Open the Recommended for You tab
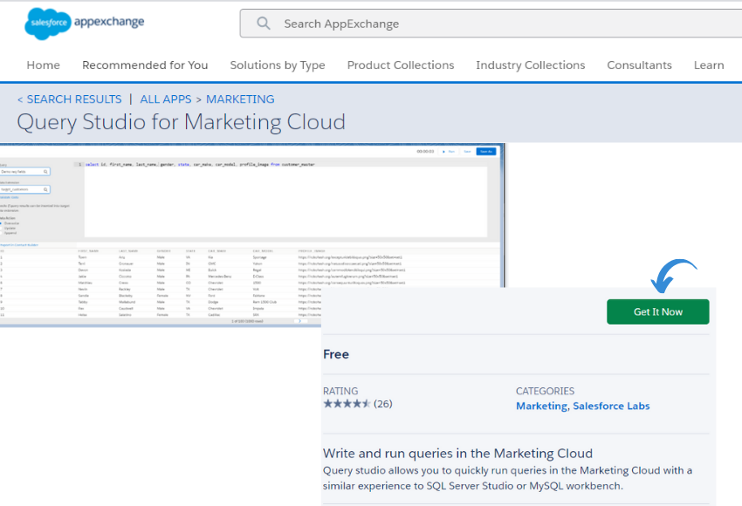Screen dimensions: 742x506 pyautogui.click(x=145, y=65)
